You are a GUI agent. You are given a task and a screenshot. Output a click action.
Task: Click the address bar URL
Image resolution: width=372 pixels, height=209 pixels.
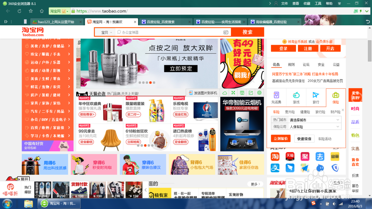(102, 11)
